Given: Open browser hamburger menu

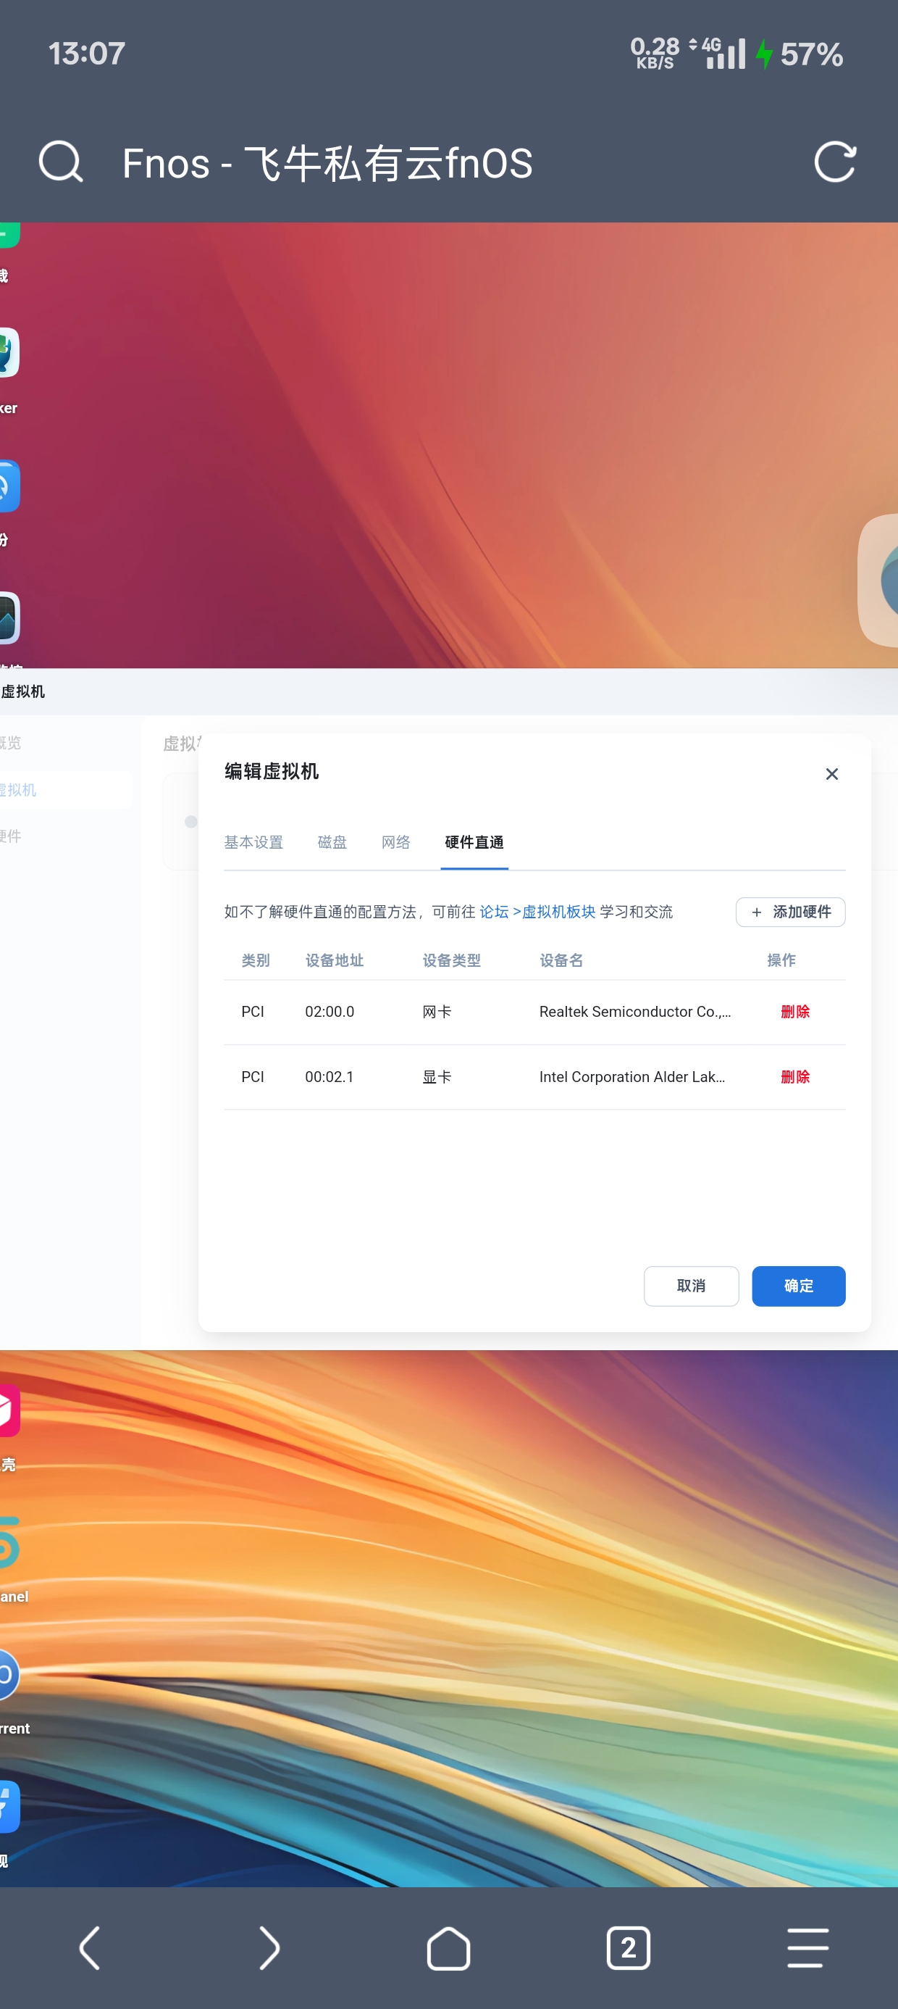Looking at the screenshot, I should 807,1947.
